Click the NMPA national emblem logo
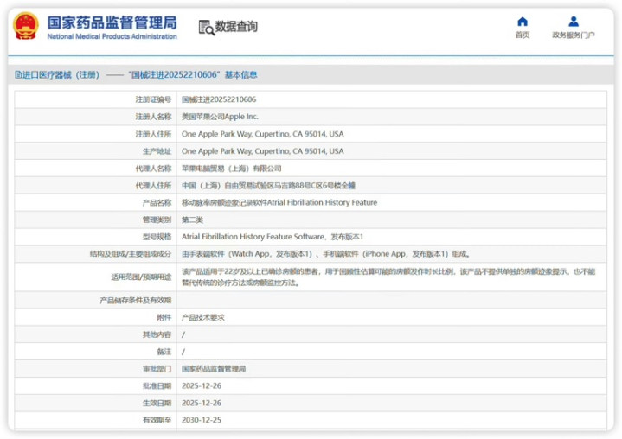The image size is (622, 439). tap(26, 26)
